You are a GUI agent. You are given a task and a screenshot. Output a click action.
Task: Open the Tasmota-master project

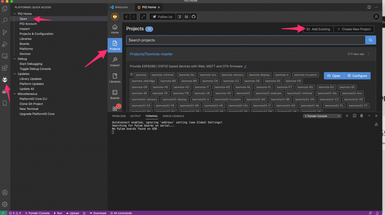point(334,76)
